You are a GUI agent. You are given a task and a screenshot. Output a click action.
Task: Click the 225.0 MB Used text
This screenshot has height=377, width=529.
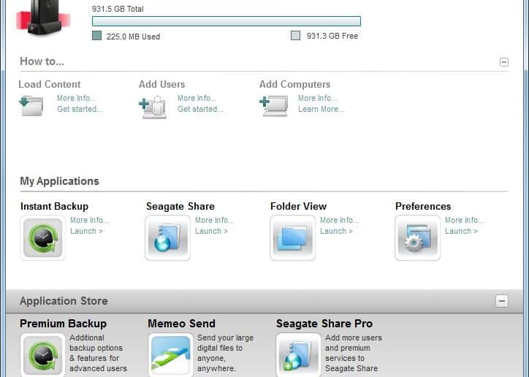tap(133, 37)
